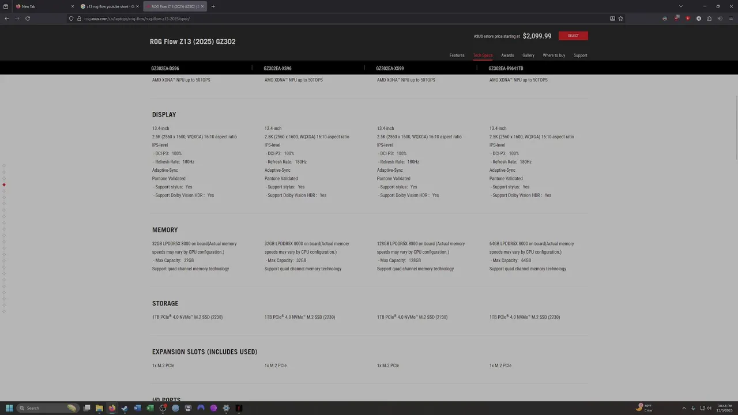Launch Steam from the taskbar
The height and width of the screenshot is (415, 738).
(x=125, y=408)
